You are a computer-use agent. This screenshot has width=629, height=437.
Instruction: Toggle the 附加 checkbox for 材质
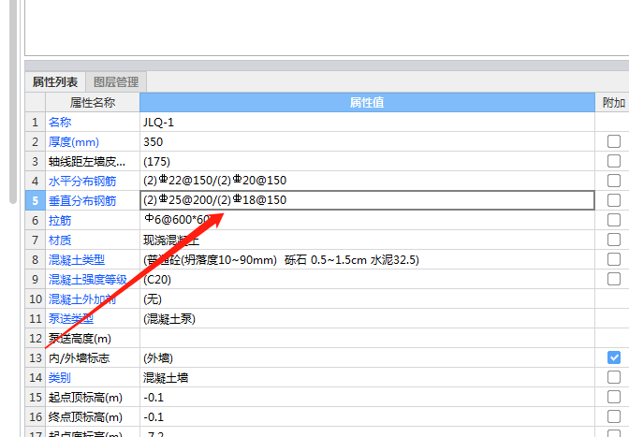(614, 240)
